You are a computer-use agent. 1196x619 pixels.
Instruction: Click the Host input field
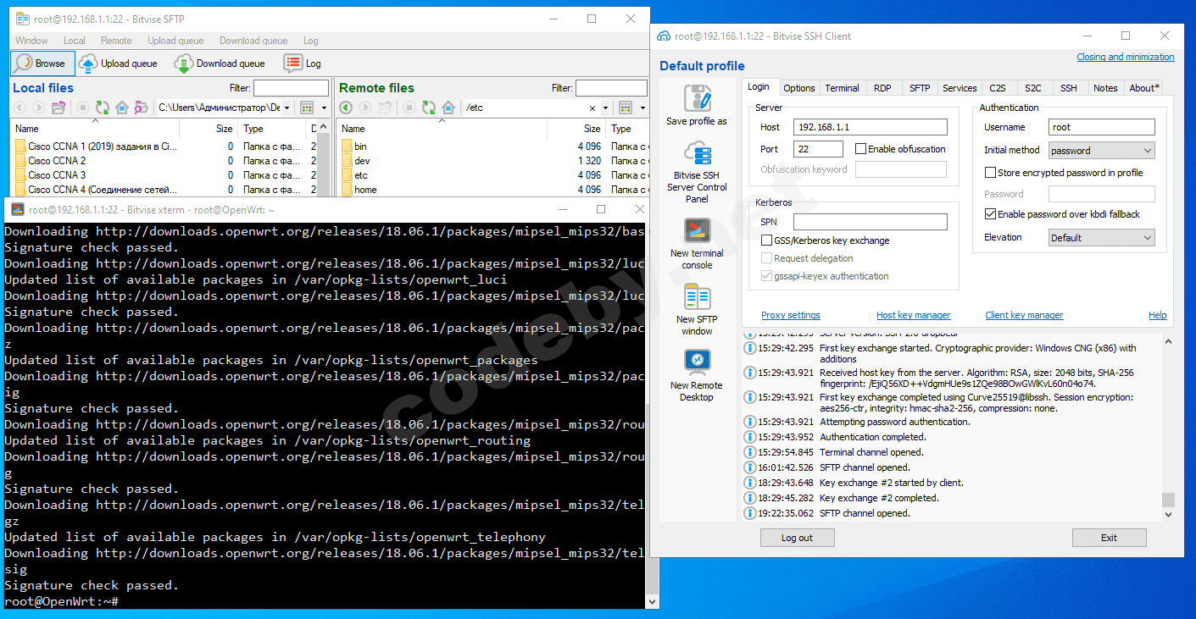(870, 127)
